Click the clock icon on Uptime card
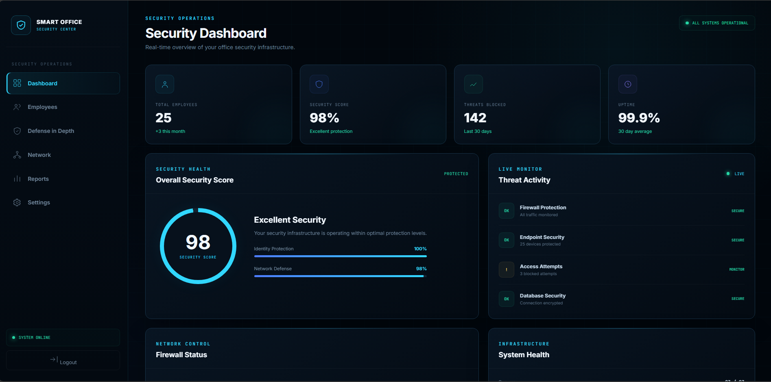 628,84
